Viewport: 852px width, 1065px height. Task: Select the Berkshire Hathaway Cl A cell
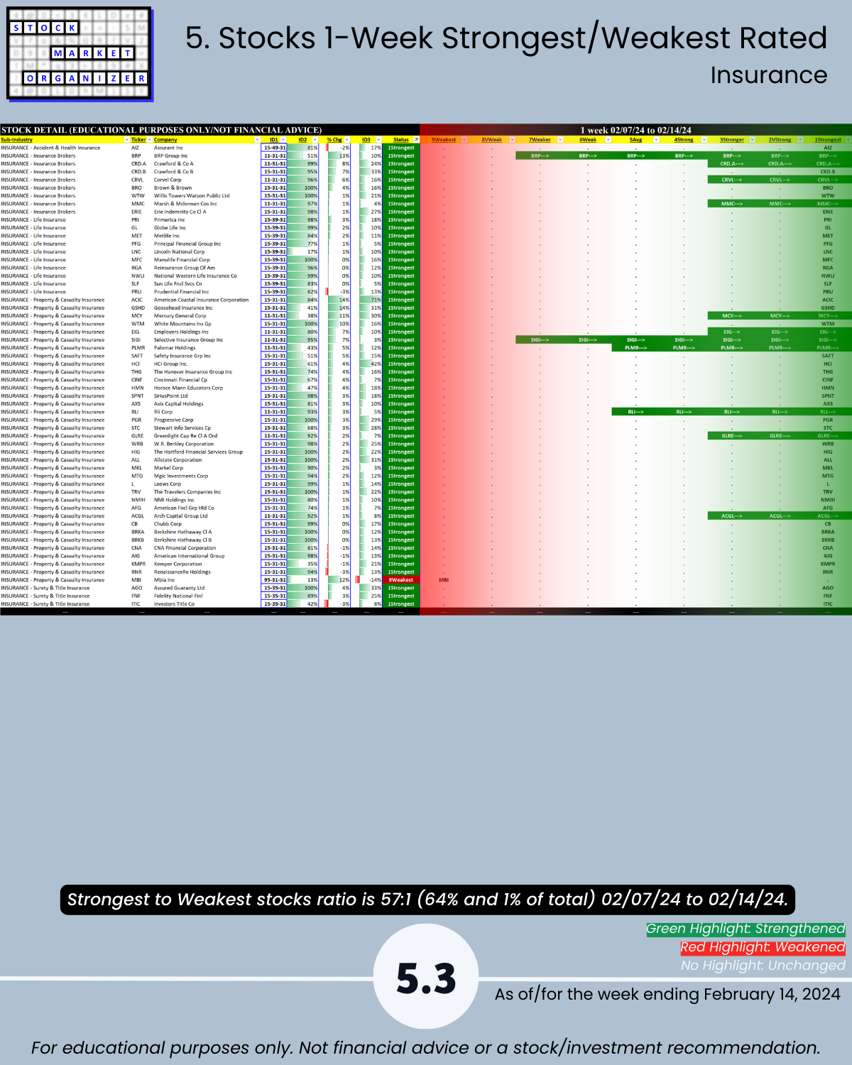coord(207,532)
